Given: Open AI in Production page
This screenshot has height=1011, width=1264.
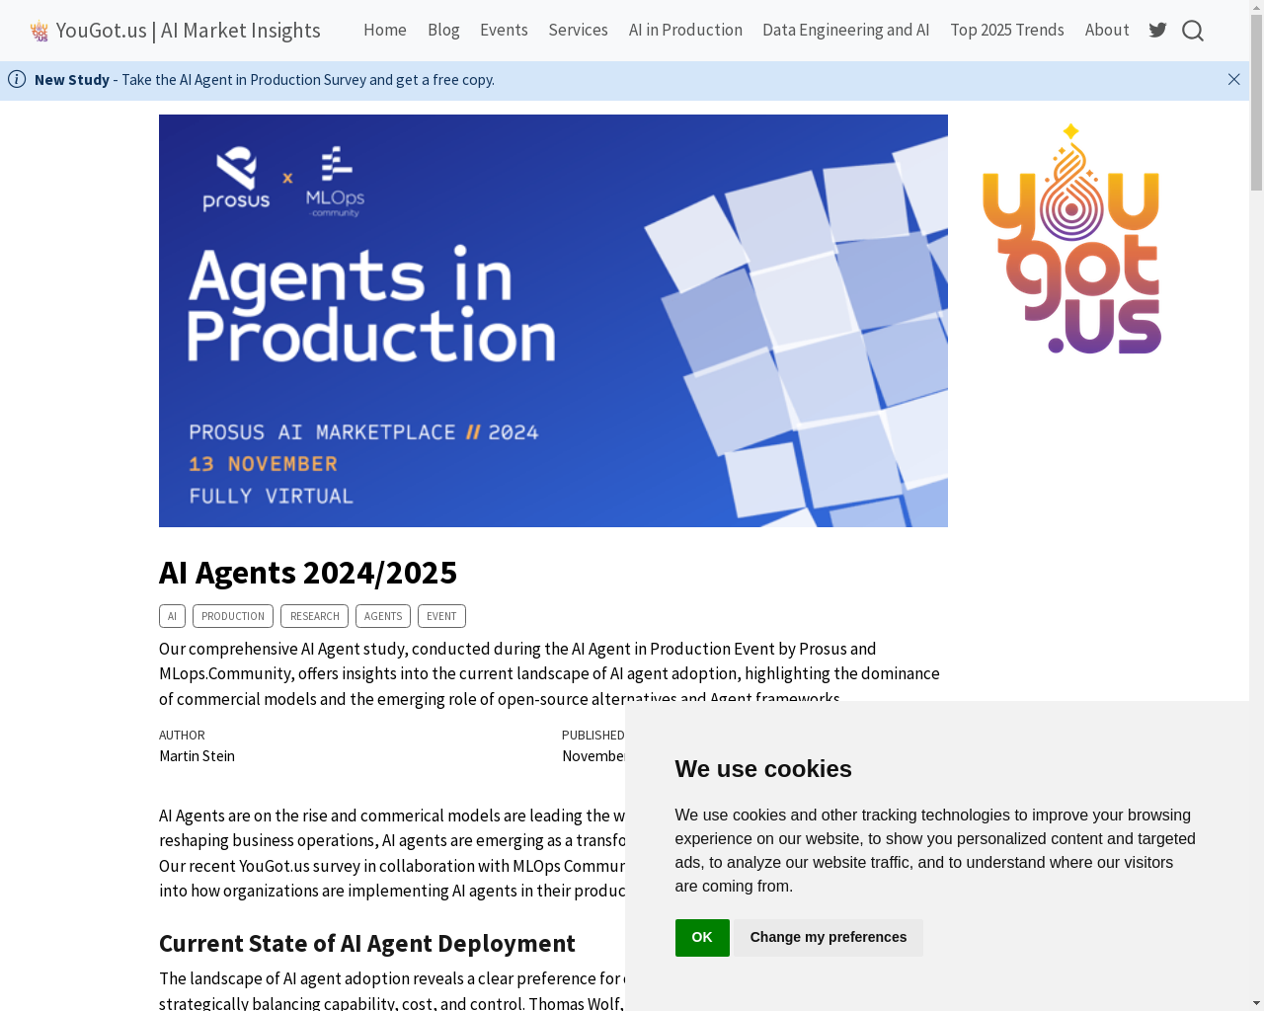Looking at the screenshot, I should tap(685, 30).
